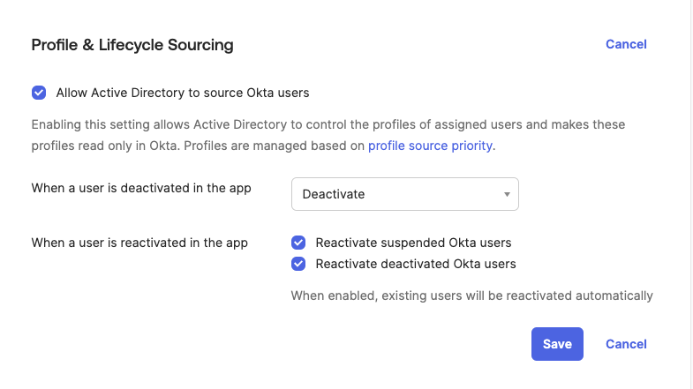Click the Save button
Viewport: 693px width, 389px height.
click(x=557, y=344)
